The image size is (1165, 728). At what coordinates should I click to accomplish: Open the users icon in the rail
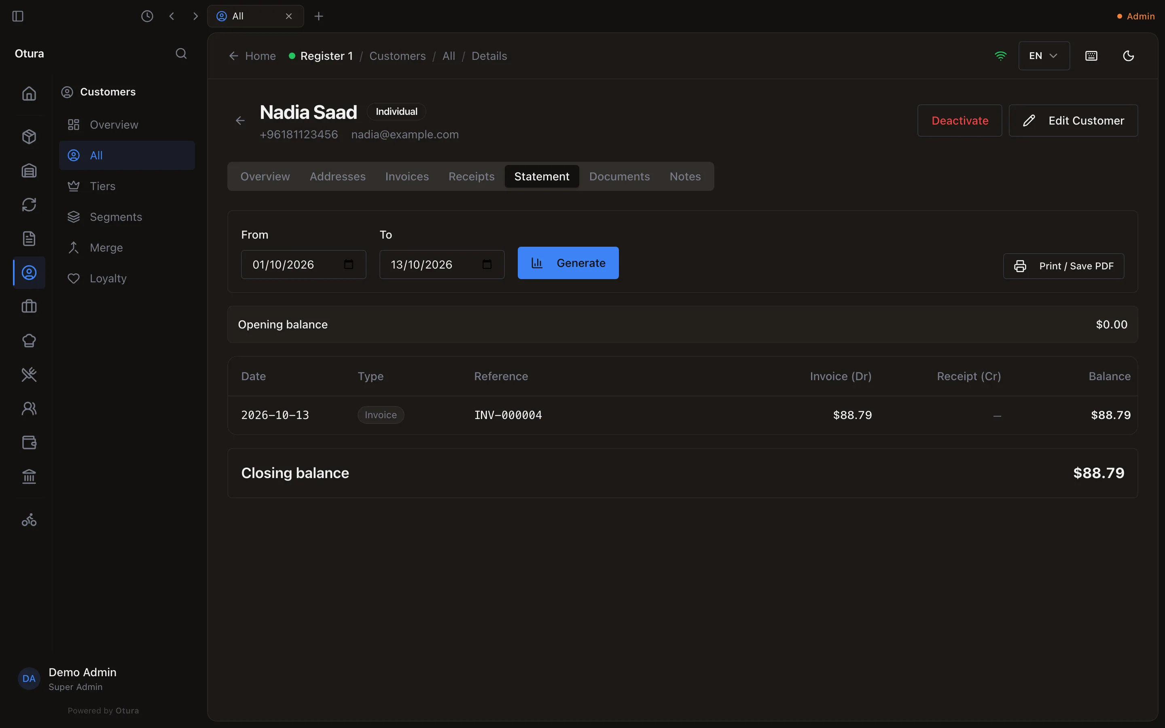pyautogui.click(x=29, y=409)
